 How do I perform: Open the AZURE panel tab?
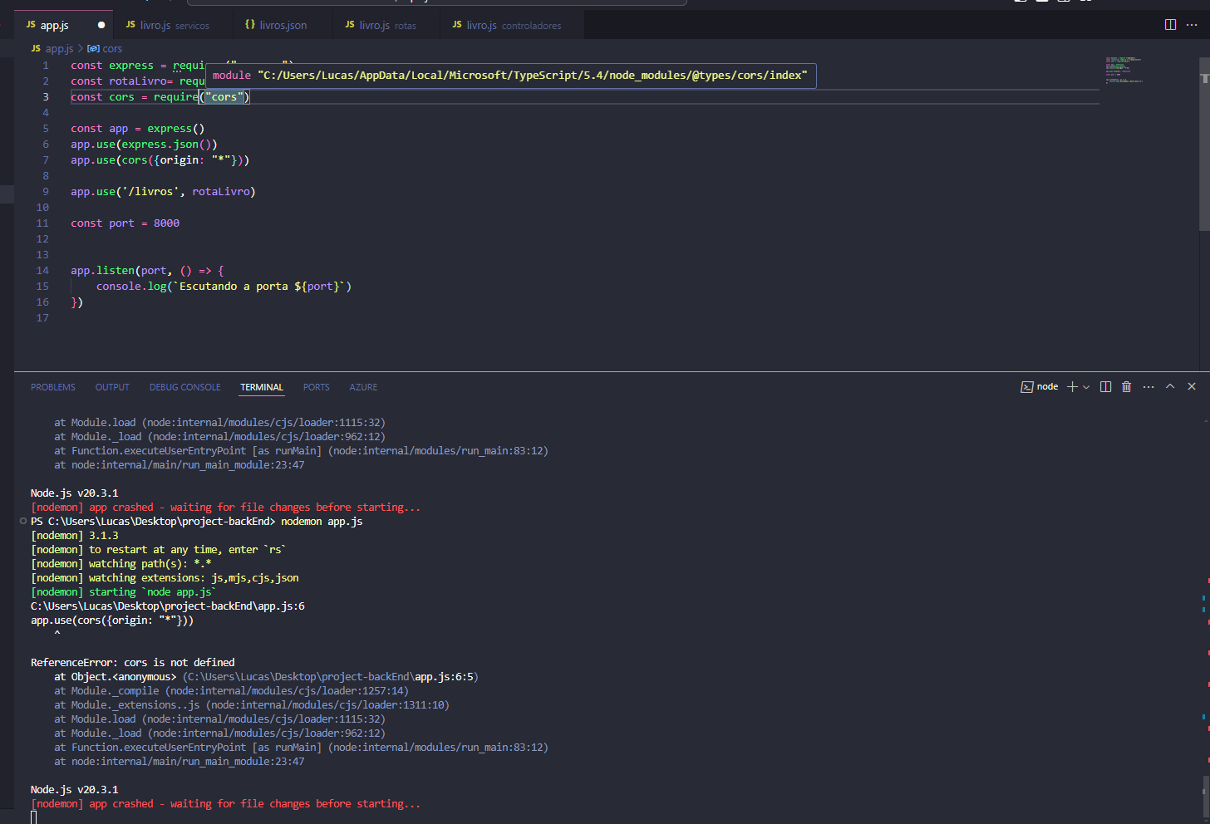363,387
